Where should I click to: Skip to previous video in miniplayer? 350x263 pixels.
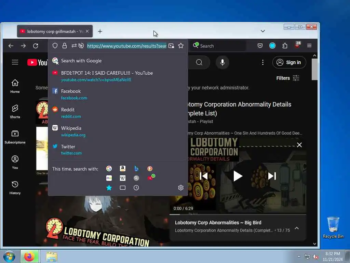click(x=204, y=176)
